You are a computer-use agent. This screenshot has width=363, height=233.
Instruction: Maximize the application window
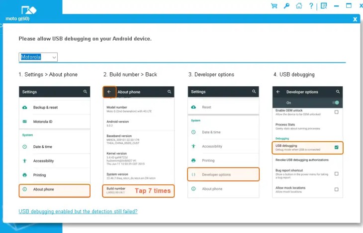click(x=349, y=6)
